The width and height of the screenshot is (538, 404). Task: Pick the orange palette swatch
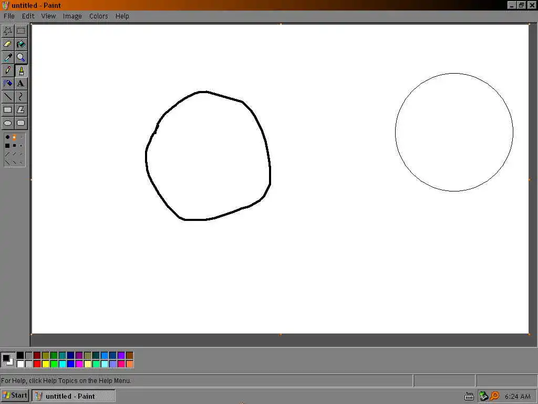tap(130, 364)
